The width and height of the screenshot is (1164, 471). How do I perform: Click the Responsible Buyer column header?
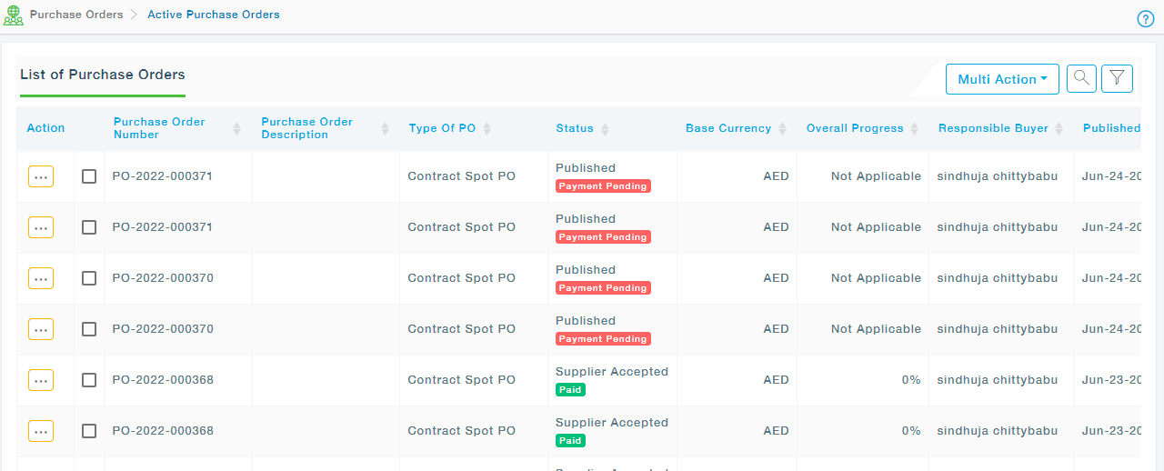pos(993,128)
